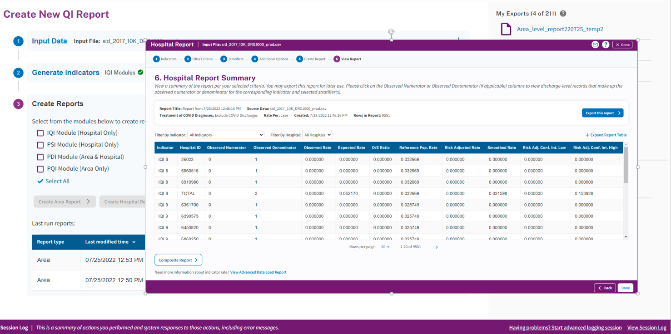Open help question mark icon in report header
671x334 pixels.
point(606,44)
